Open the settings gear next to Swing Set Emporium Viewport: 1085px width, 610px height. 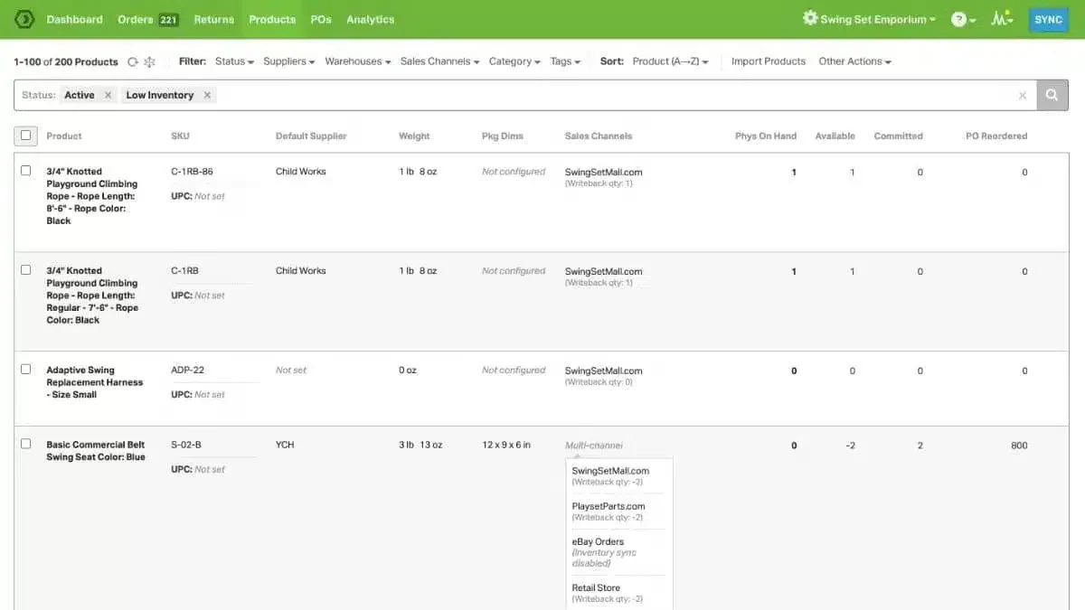[x=809, y=18]
